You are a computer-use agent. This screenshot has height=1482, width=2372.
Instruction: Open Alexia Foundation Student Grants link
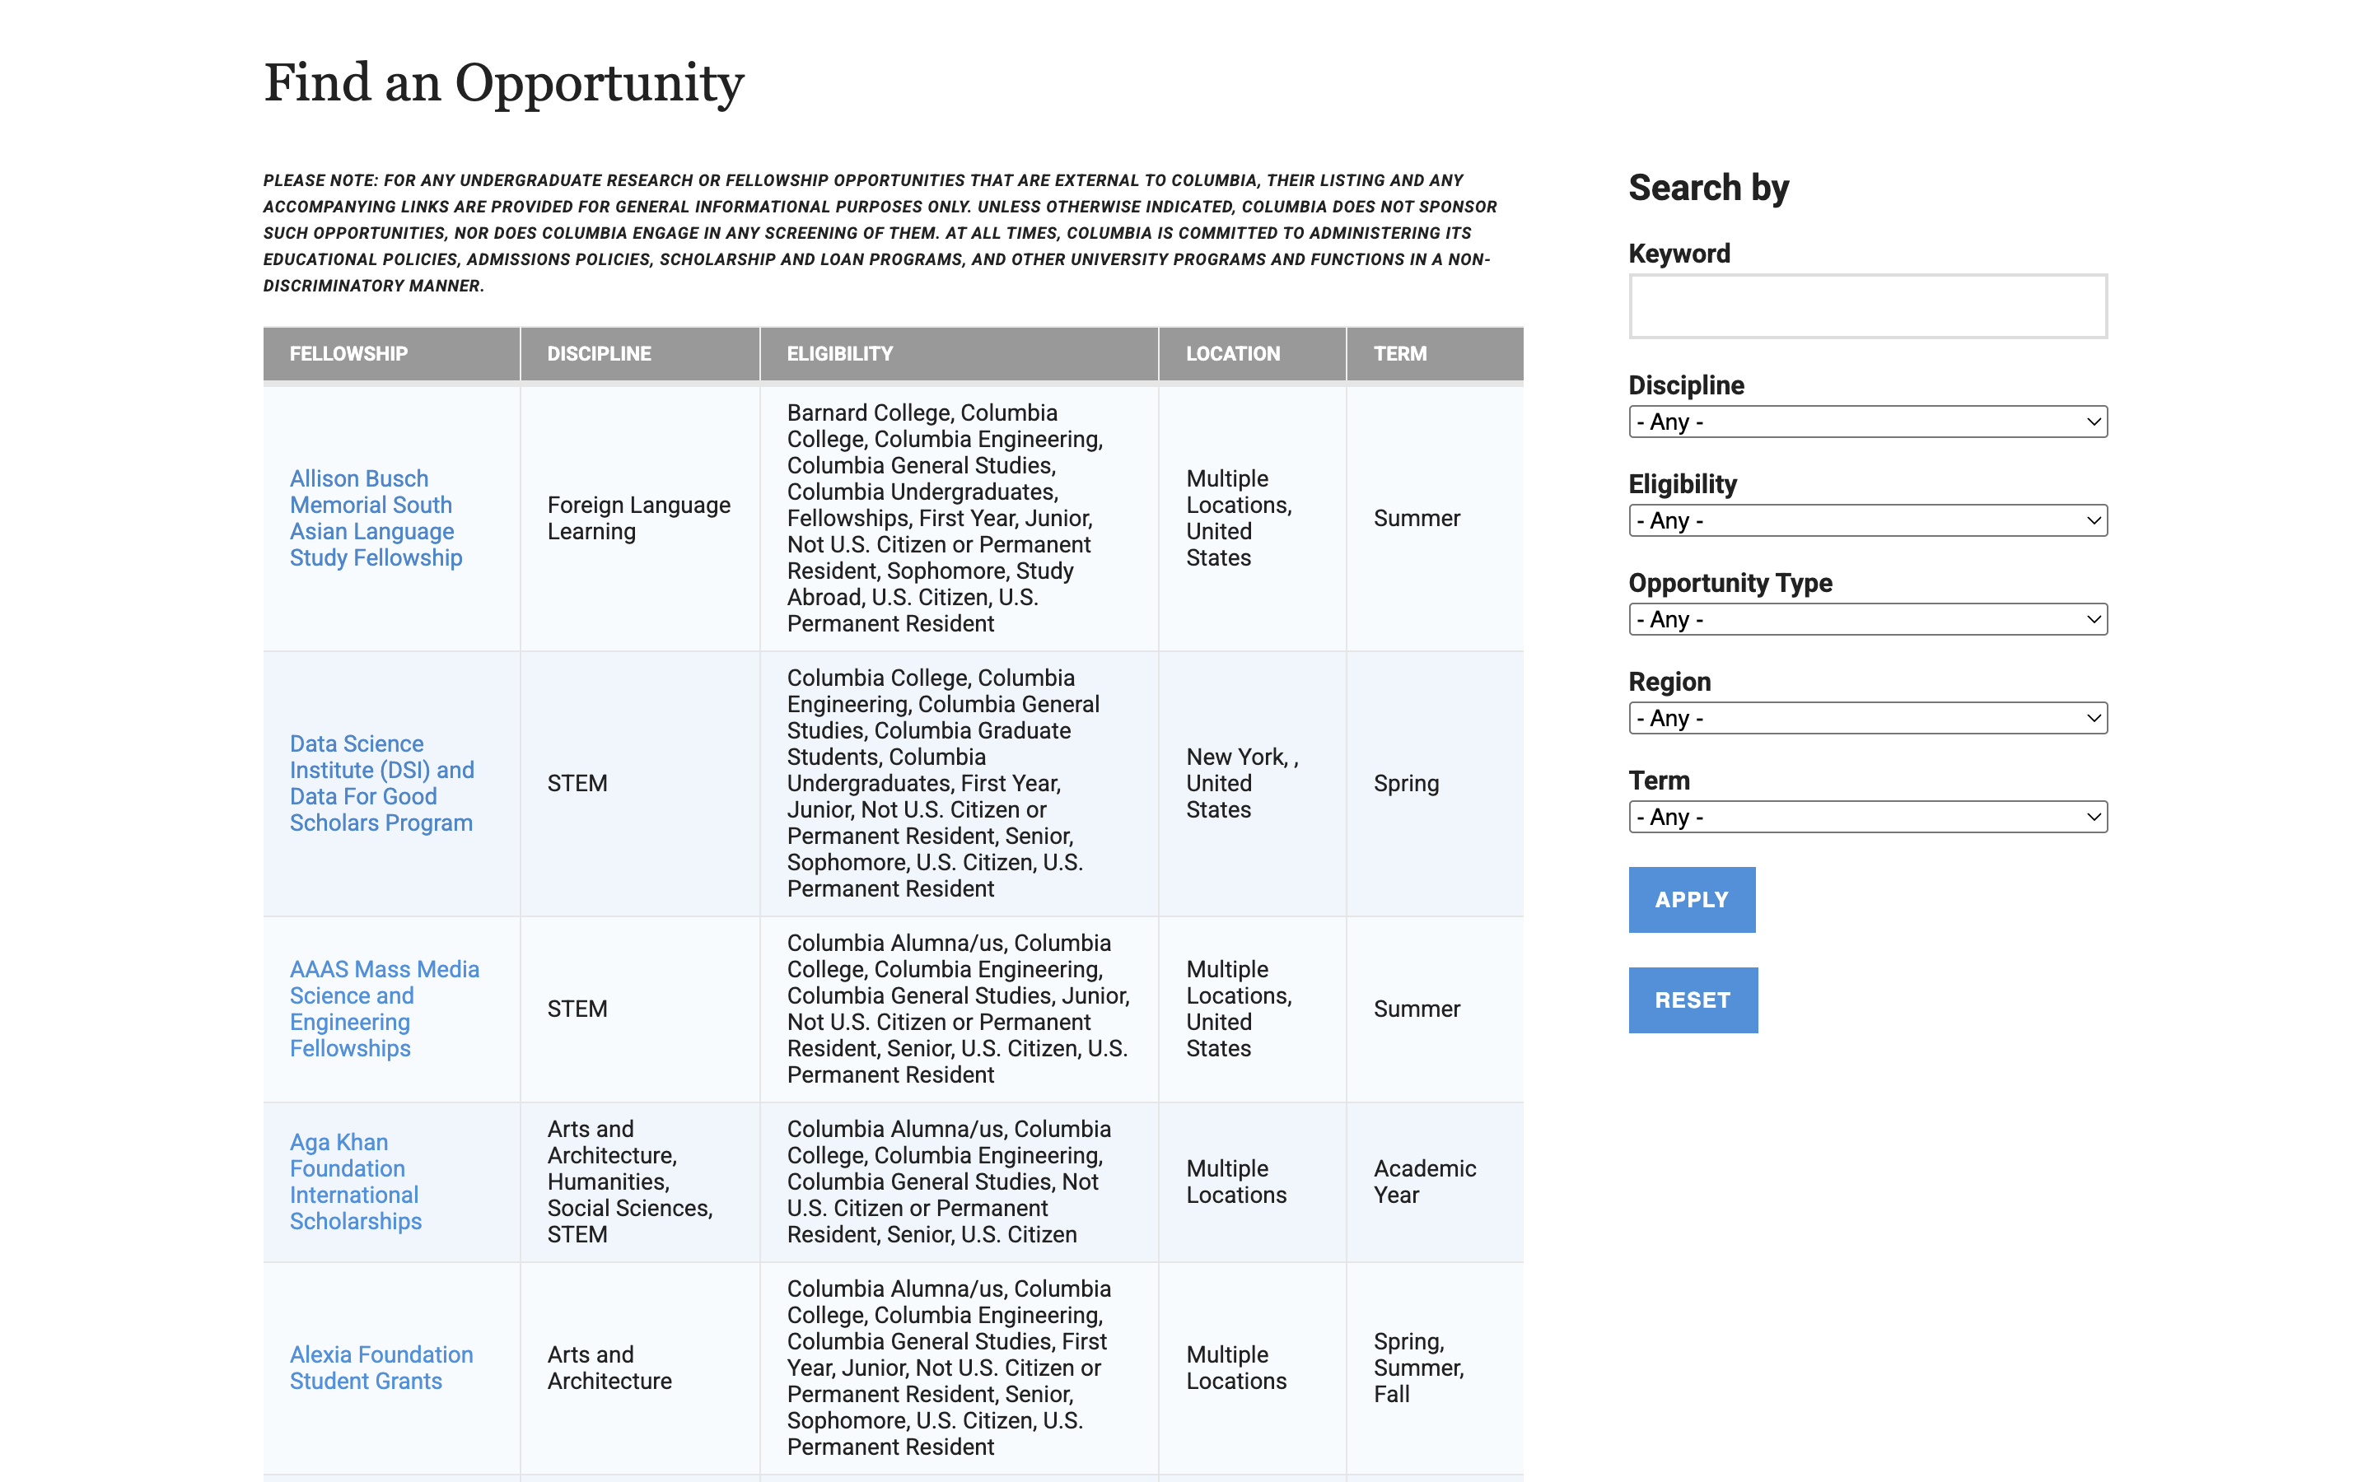click(381, 1368)
